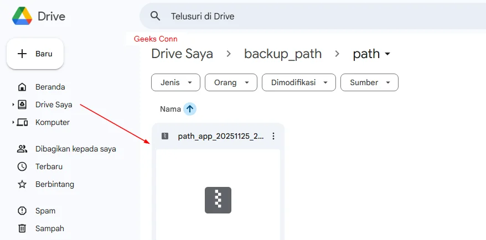Image resolution: width=486 pixels, height=240 pixels.
Task: Go to backup_path in breadcrumb
Action: [283, 54]
